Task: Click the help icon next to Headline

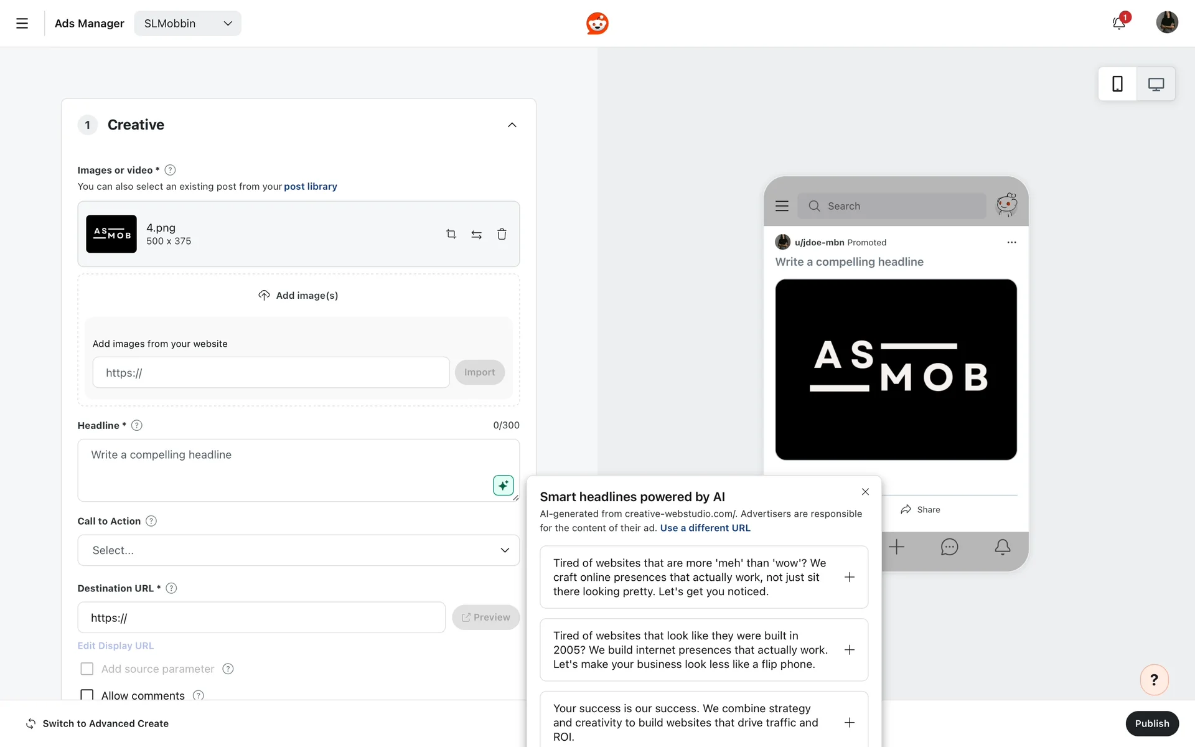Action: (137, 425)
